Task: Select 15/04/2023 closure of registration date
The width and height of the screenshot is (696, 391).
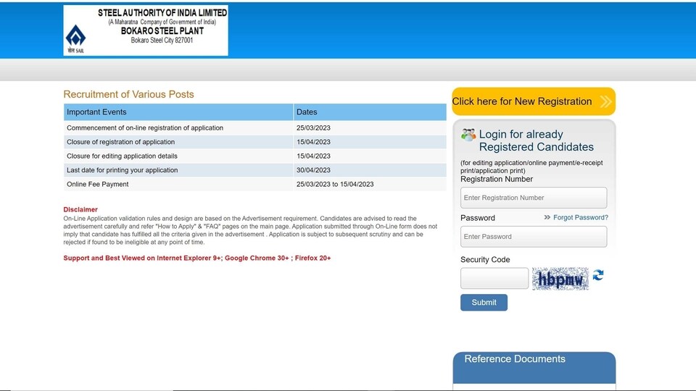Action: [313, 142]
